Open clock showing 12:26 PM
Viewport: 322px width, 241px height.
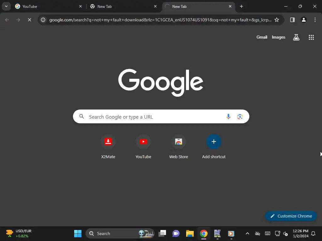click(x=300, y=233)
